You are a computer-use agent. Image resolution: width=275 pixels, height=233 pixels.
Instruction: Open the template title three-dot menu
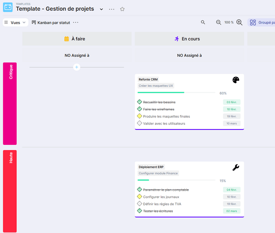click(x=111, y=9)
